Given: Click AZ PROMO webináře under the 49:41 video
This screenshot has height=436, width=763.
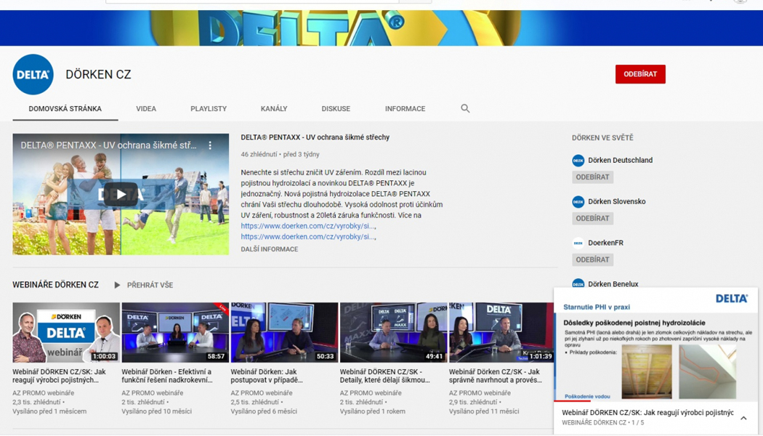Looking at the screenshot, I should pyautogui.click(x=371, y=392).
